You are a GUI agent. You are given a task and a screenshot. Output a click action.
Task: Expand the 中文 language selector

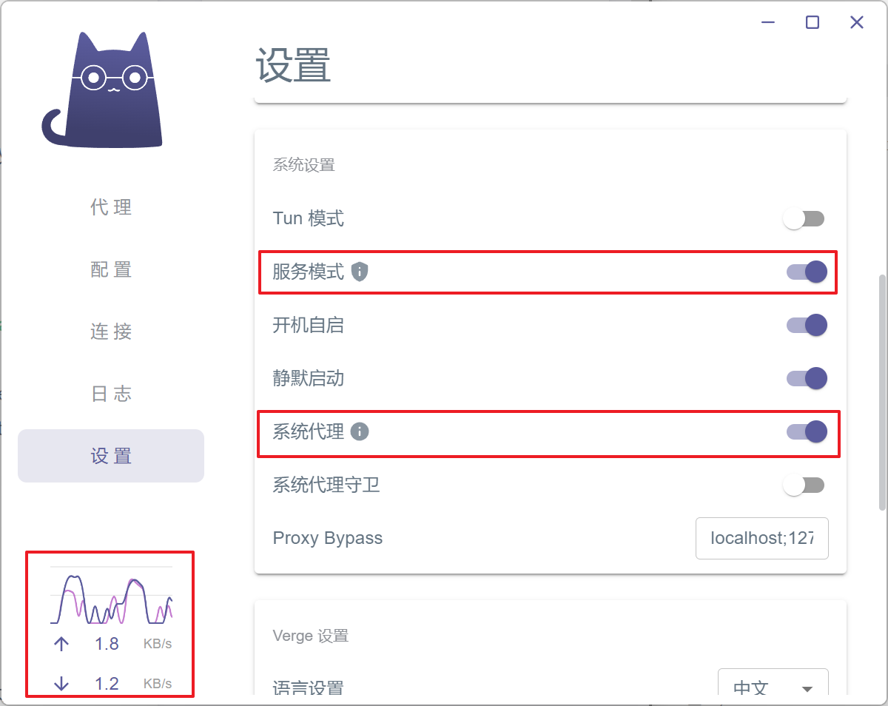(x=773, y=687)
